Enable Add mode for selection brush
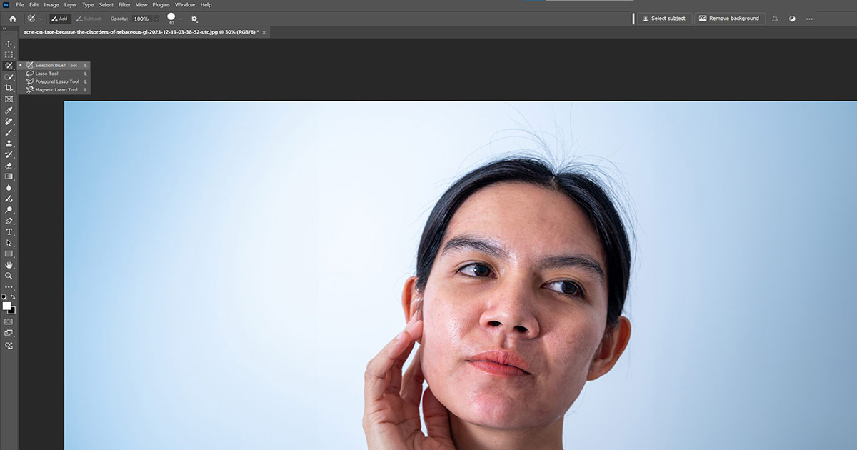Screen dimensions: 857x450 tap(59, 19)
